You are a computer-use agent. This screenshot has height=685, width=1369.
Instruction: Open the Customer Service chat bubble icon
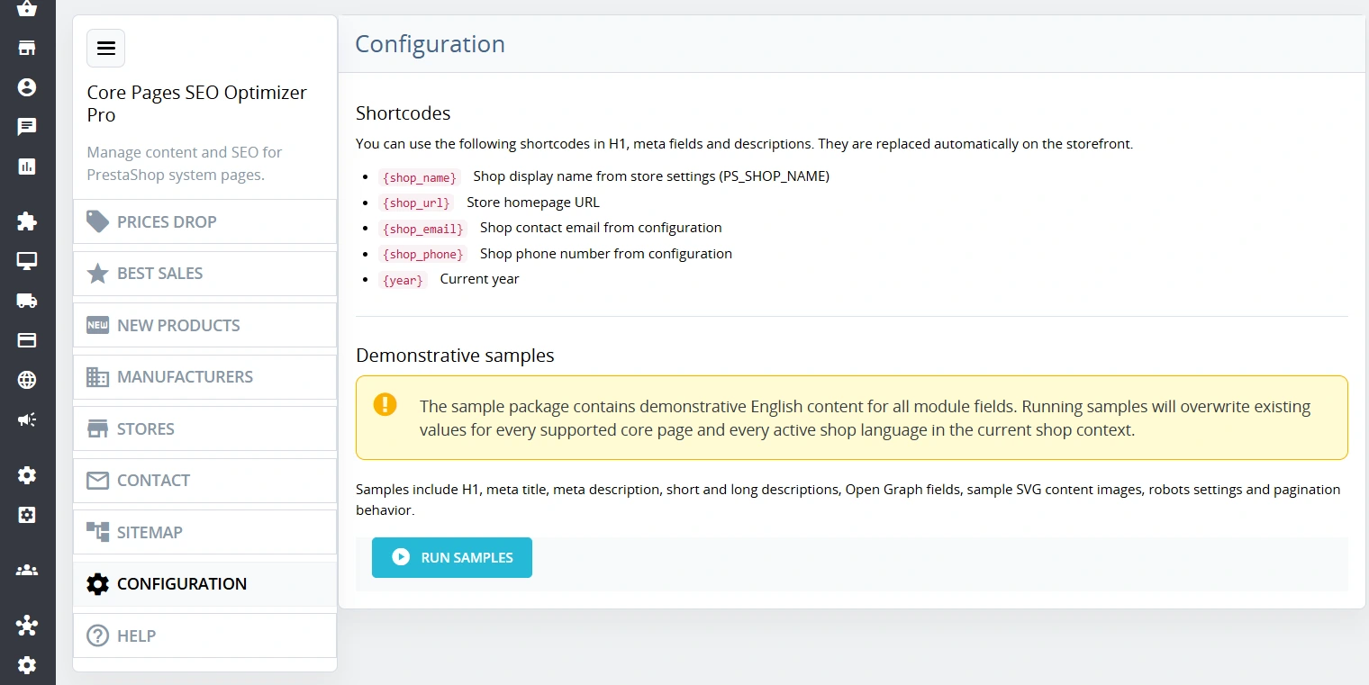click(27, 127)
